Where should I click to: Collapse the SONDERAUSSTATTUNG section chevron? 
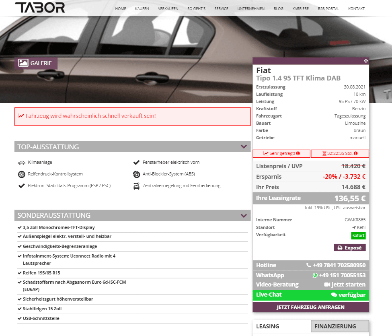[244, 216]
